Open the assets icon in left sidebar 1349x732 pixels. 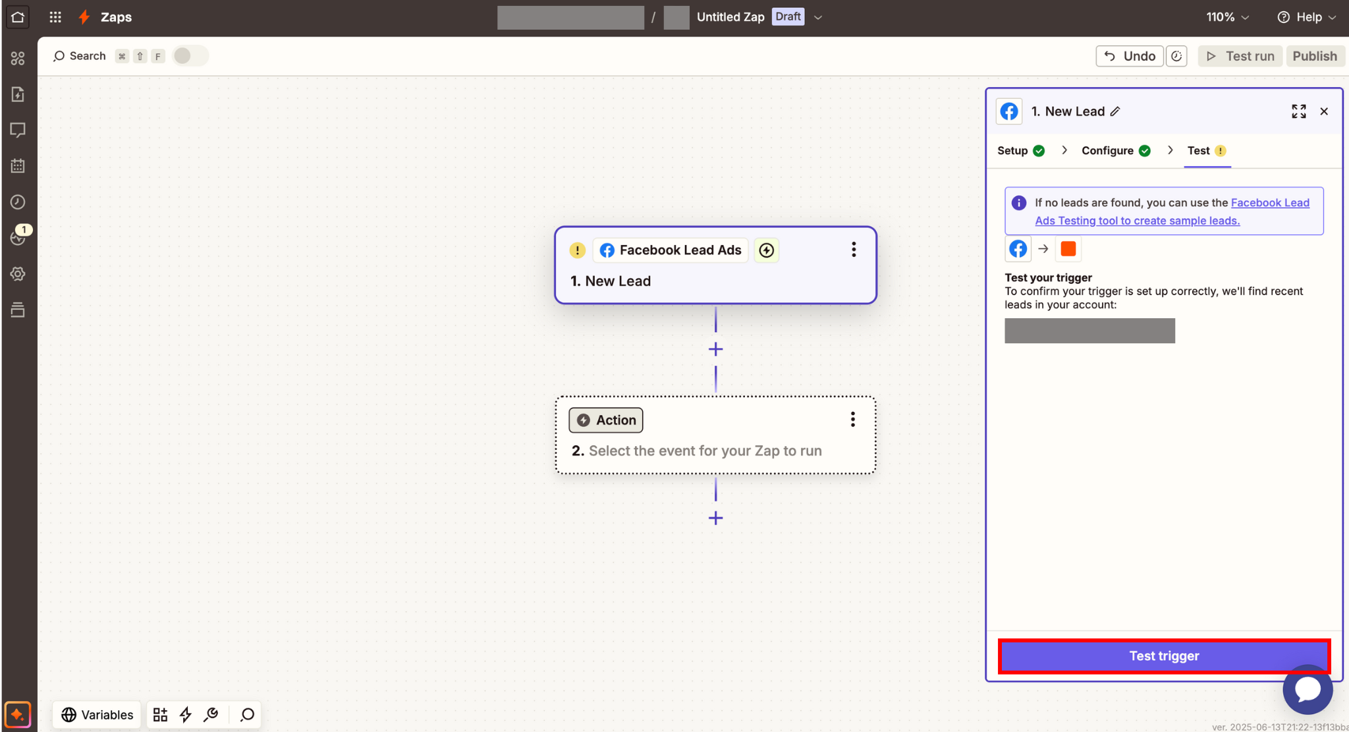pos(18,59)
